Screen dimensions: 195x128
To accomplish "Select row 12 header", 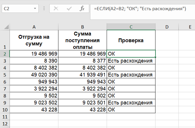I will pos(5,124).
